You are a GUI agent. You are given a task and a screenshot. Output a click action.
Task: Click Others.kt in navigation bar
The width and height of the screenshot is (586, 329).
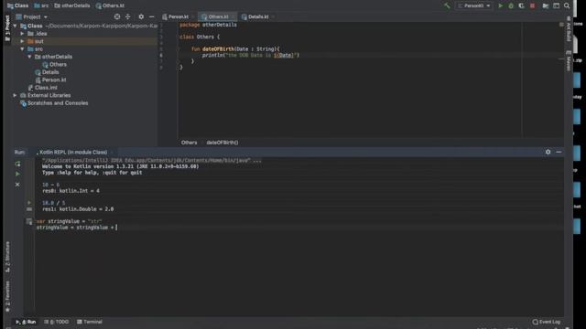110,5
